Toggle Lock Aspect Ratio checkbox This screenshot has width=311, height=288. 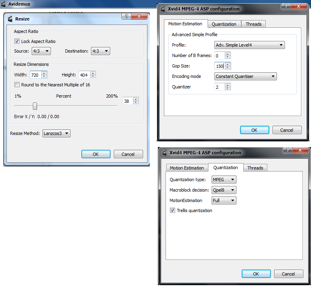pyautogui.click(x=17, y=41)
